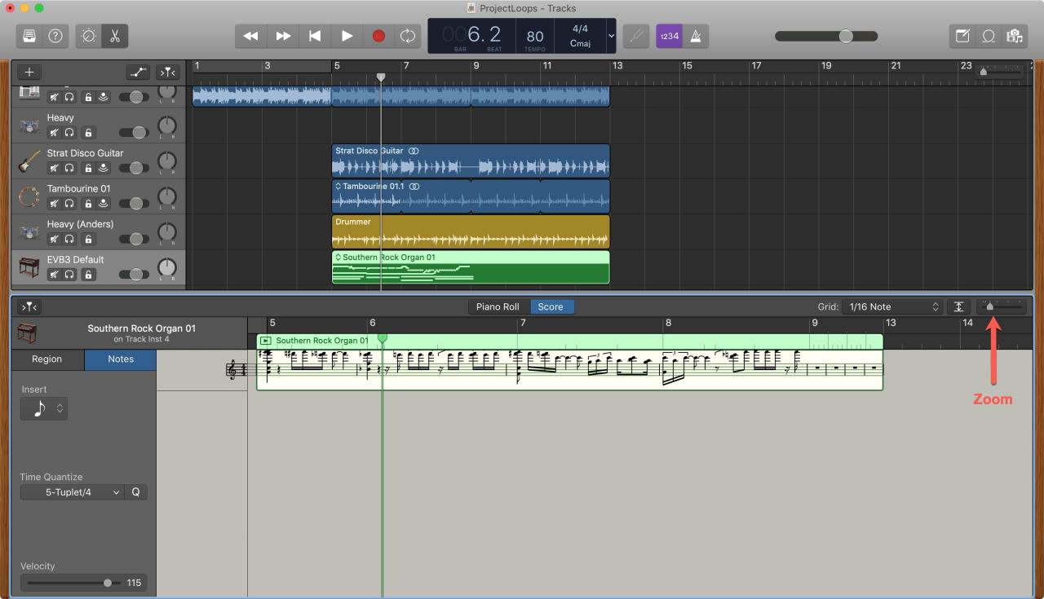Mute the Strat Disco Guitar track

(x=54, y=168)
